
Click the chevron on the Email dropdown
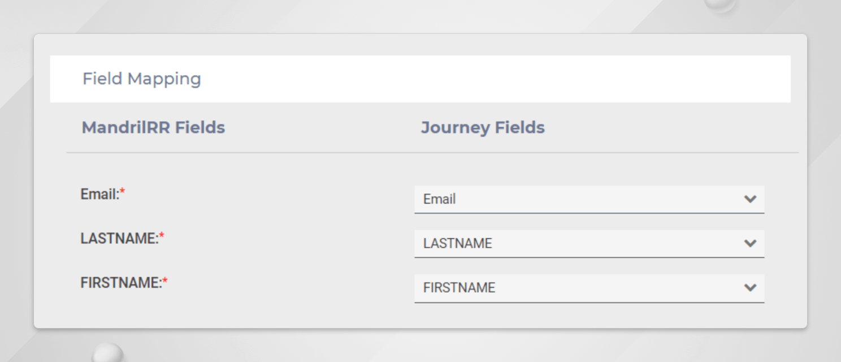[751, 199]
